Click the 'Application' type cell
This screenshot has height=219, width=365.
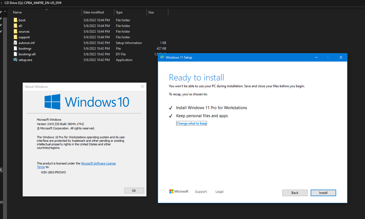coord(124,60)
